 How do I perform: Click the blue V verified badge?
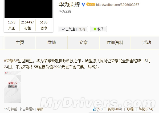pyautogui.click(x=83, y=5)
